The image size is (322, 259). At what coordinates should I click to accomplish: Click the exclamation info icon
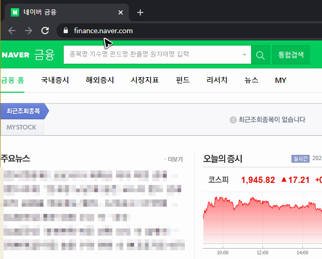pyautogui.click(x=233, y=120)
